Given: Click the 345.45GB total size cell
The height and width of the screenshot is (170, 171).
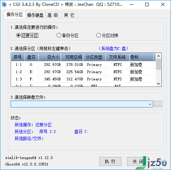Looking at the screenshot, I should pos(52,79).
